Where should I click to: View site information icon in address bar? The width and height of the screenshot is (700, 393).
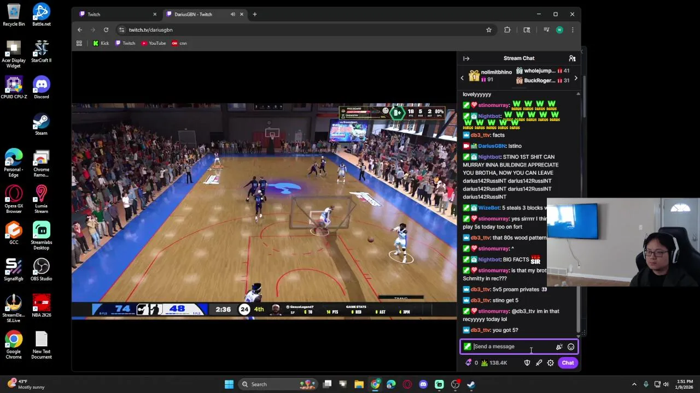pyautogui.click(x=122, y=30)
